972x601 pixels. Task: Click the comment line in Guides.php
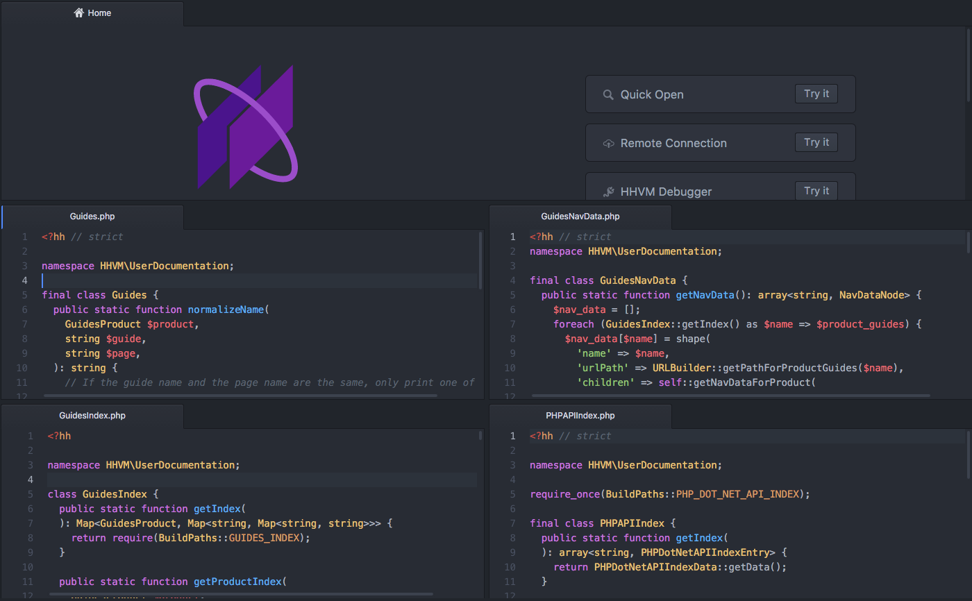pos(270,382)
